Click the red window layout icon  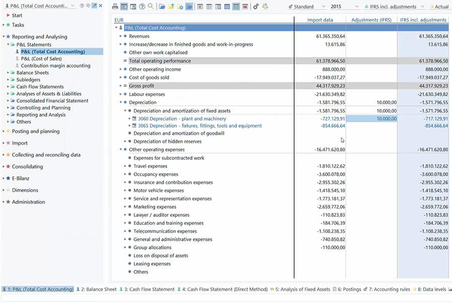tap(245, 7)
